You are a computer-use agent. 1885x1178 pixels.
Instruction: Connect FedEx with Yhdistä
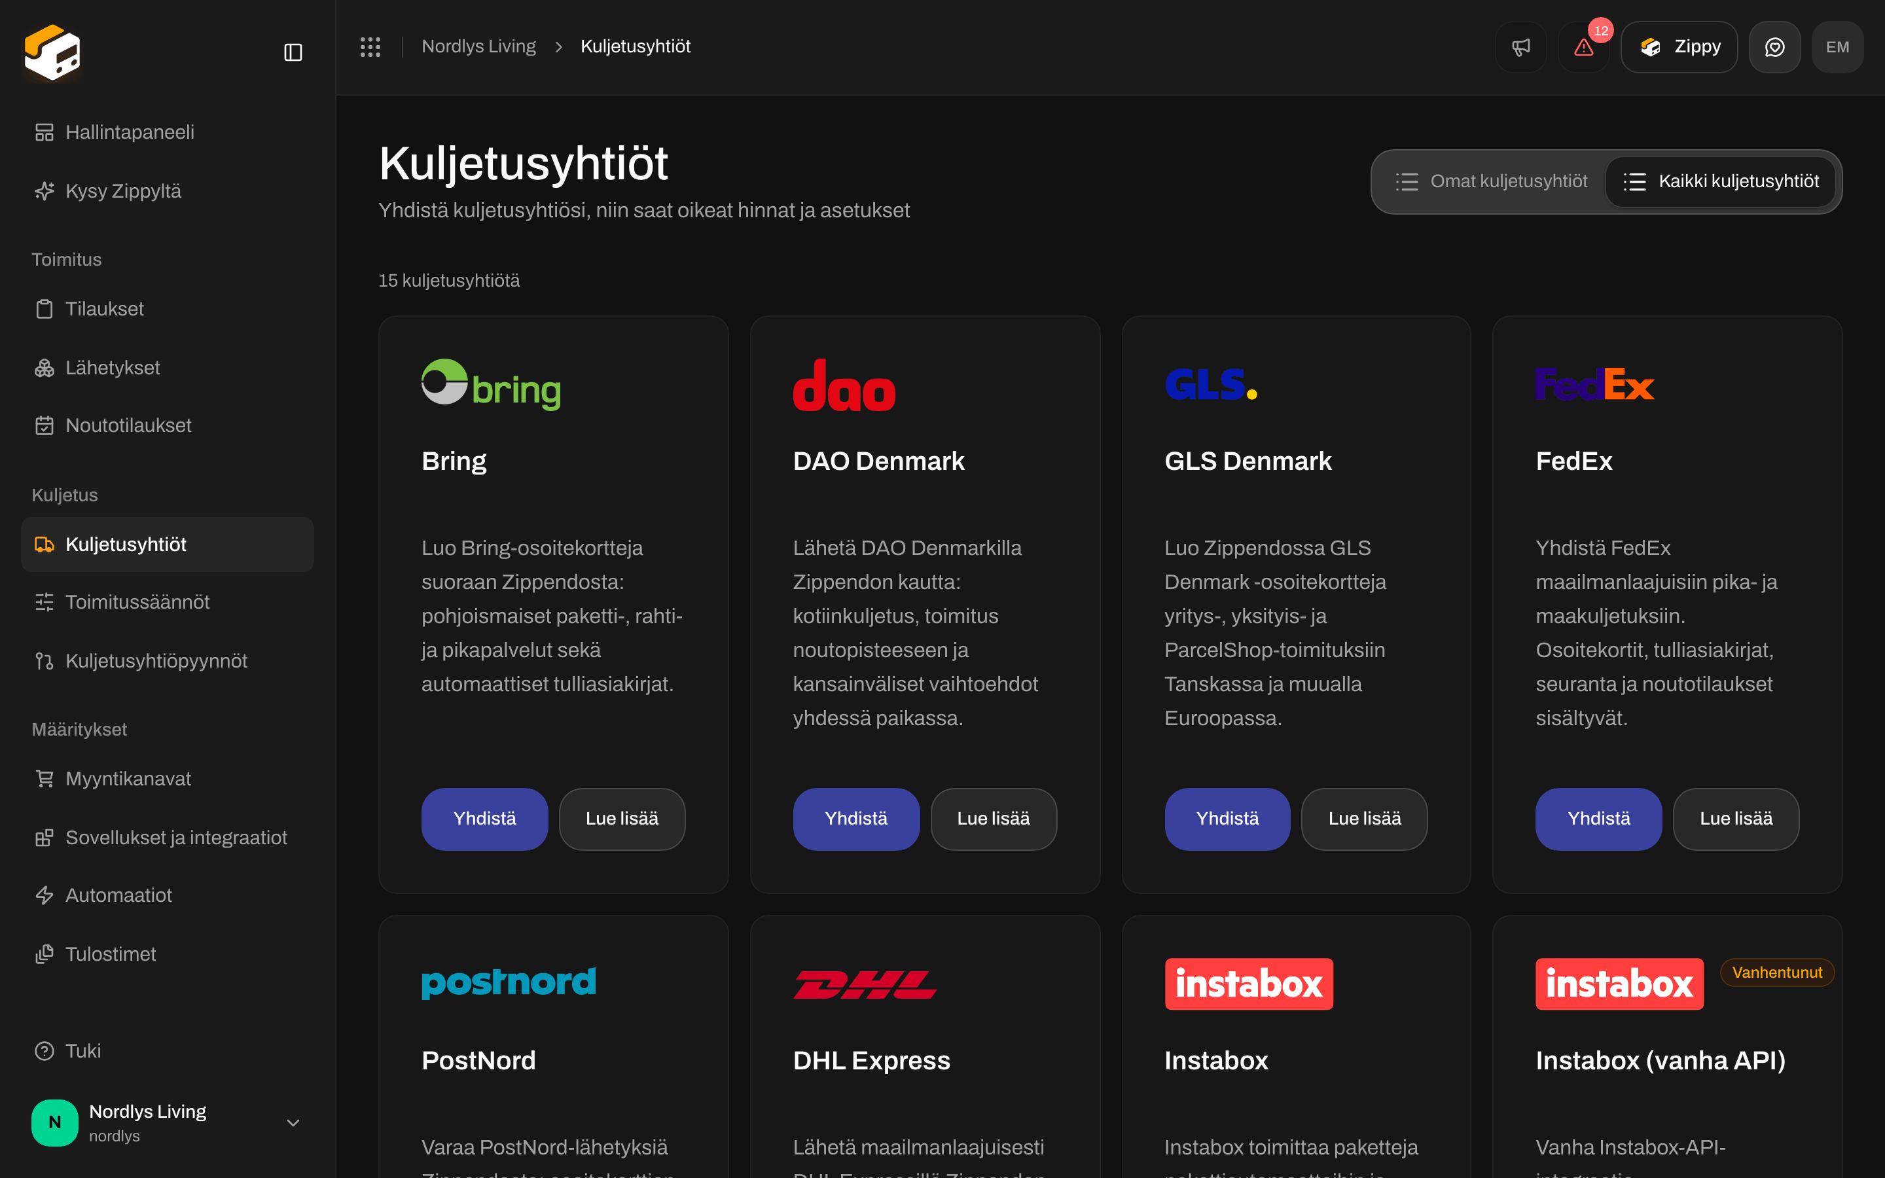(1598, 819)
